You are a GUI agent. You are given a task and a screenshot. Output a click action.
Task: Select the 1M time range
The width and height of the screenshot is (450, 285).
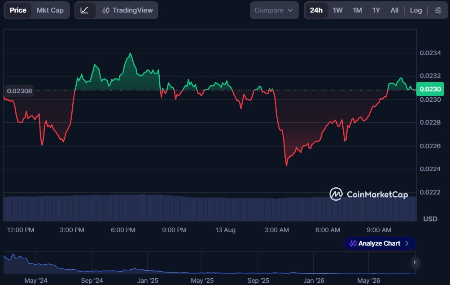[x=357, y=10]
